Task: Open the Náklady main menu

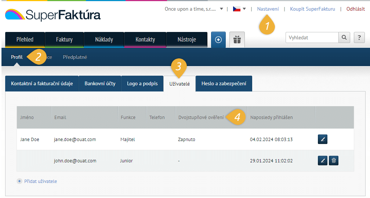Action: (104, 40)
